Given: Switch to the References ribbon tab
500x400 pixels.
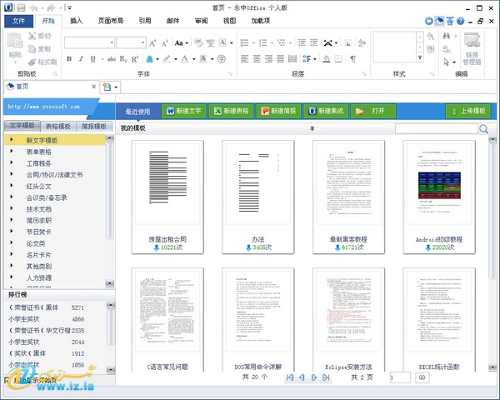Looking at the screenshot, I should (145, 21).
